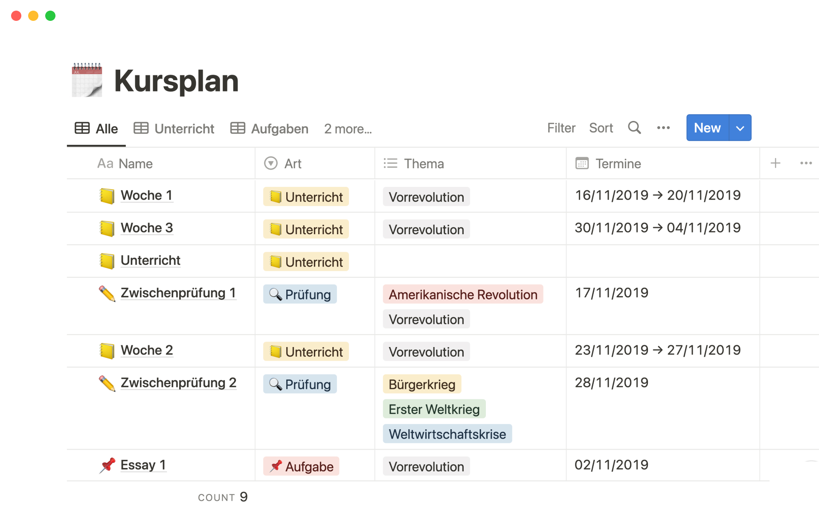Image resolution: width=819 pixels, height=511 pixels.
Task: Click the red Amerikanische Revolution tag
Action: [x=462, y=295]
